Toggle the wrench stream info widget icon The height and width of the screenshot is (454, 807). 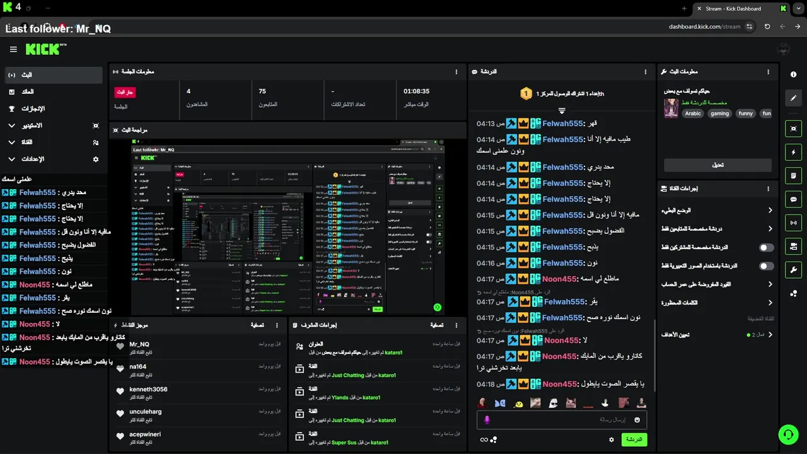tap(793, 270)
